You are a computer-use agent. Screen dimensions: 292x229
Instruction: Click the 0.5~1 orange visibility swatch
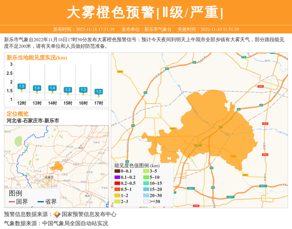coord(117,189)
